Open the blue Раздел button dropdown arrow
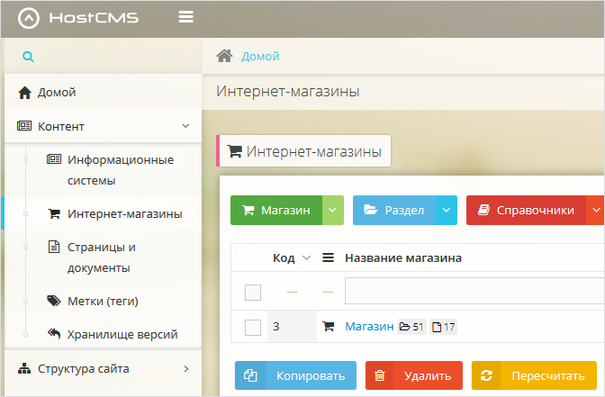Screen dimensions: 605x397 (x=447, y=210)
